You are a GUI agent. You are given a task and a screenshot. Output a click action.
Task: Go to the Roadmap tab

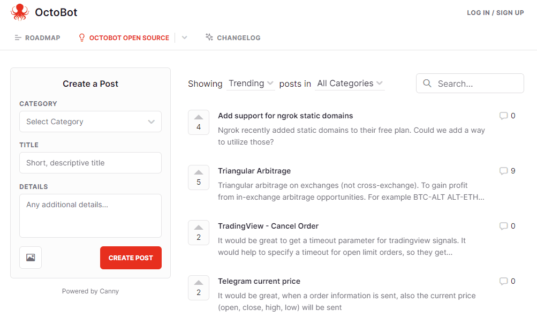[x=37, y=37]
